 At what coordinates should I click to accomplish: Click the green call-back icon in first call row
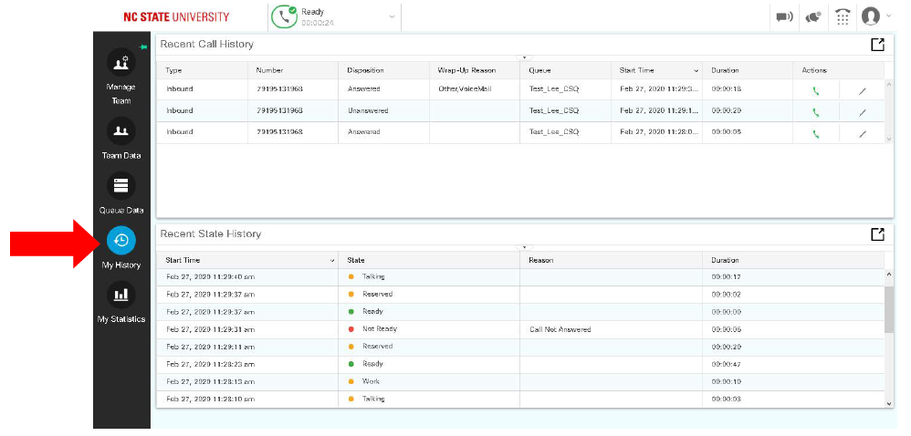point(815,89)
